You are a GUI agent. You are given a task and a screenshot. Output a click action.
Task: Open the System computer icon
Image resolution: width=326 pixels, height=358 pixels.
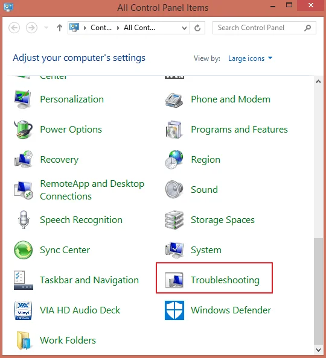click(x=174, y=250)
